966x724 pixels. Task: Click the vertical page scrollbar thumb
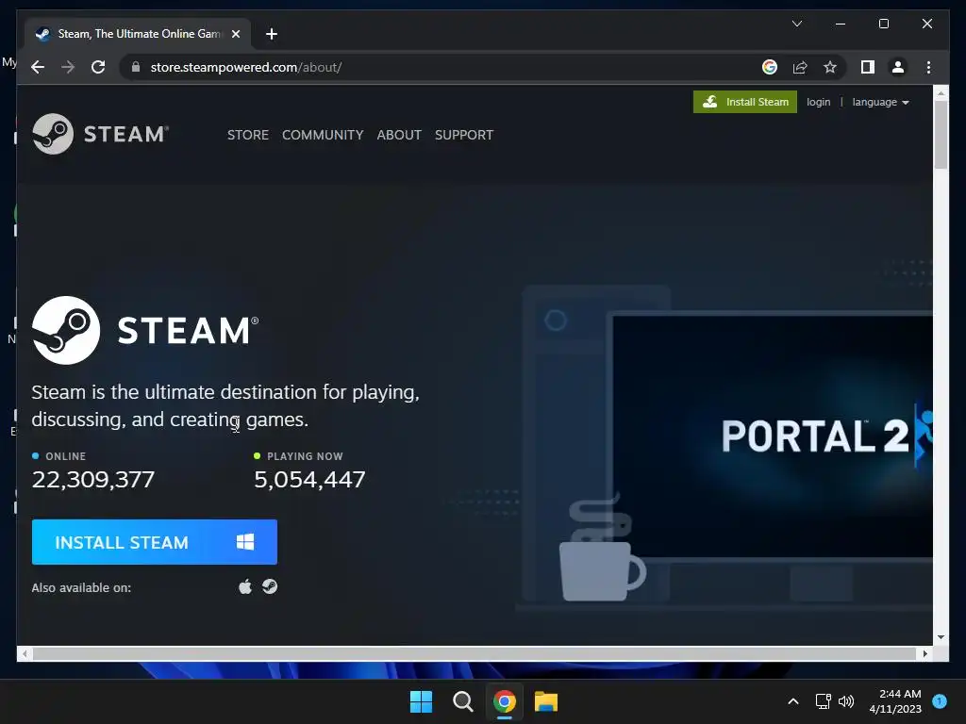click(941, 134)
